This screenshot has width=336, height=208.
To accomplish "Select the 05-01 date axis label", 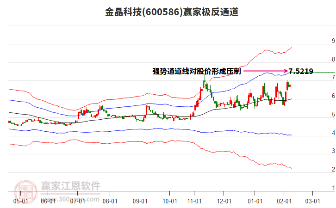I will pyautogui.click(x=20, y=201).
